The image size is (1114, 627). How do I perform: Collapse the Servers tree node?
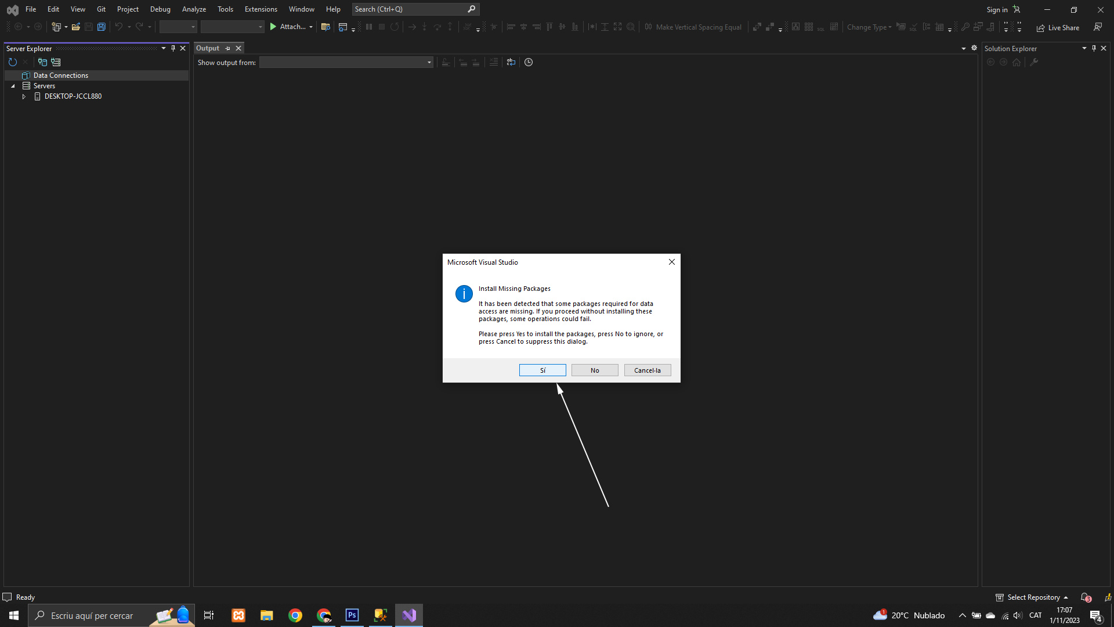click(x=13, y=86)
